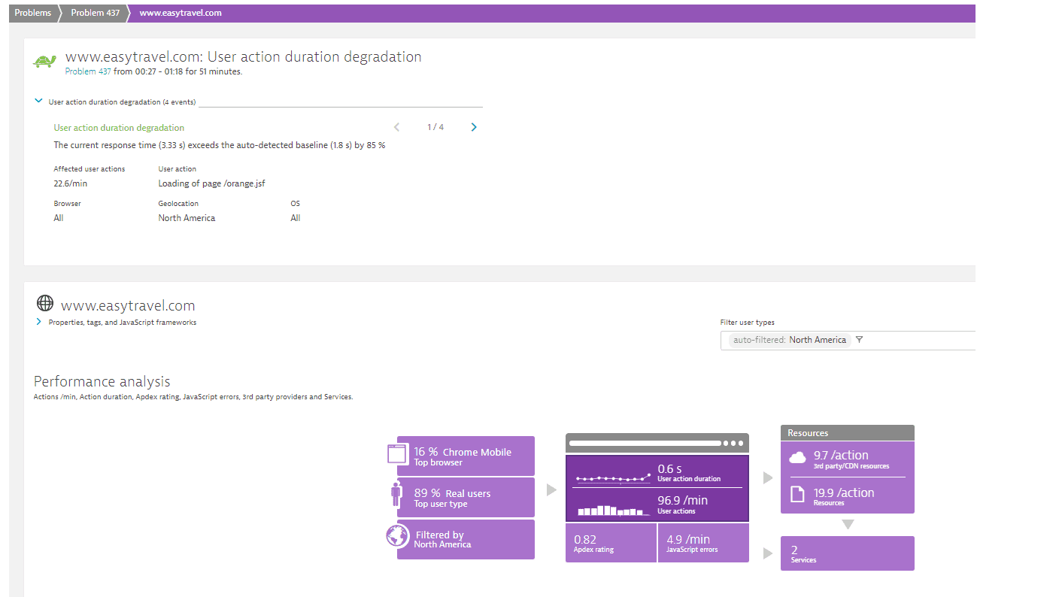Viewport: 1062px width, 597px height.
Task: Show previous event with left chevron
Action: point(397,127)
